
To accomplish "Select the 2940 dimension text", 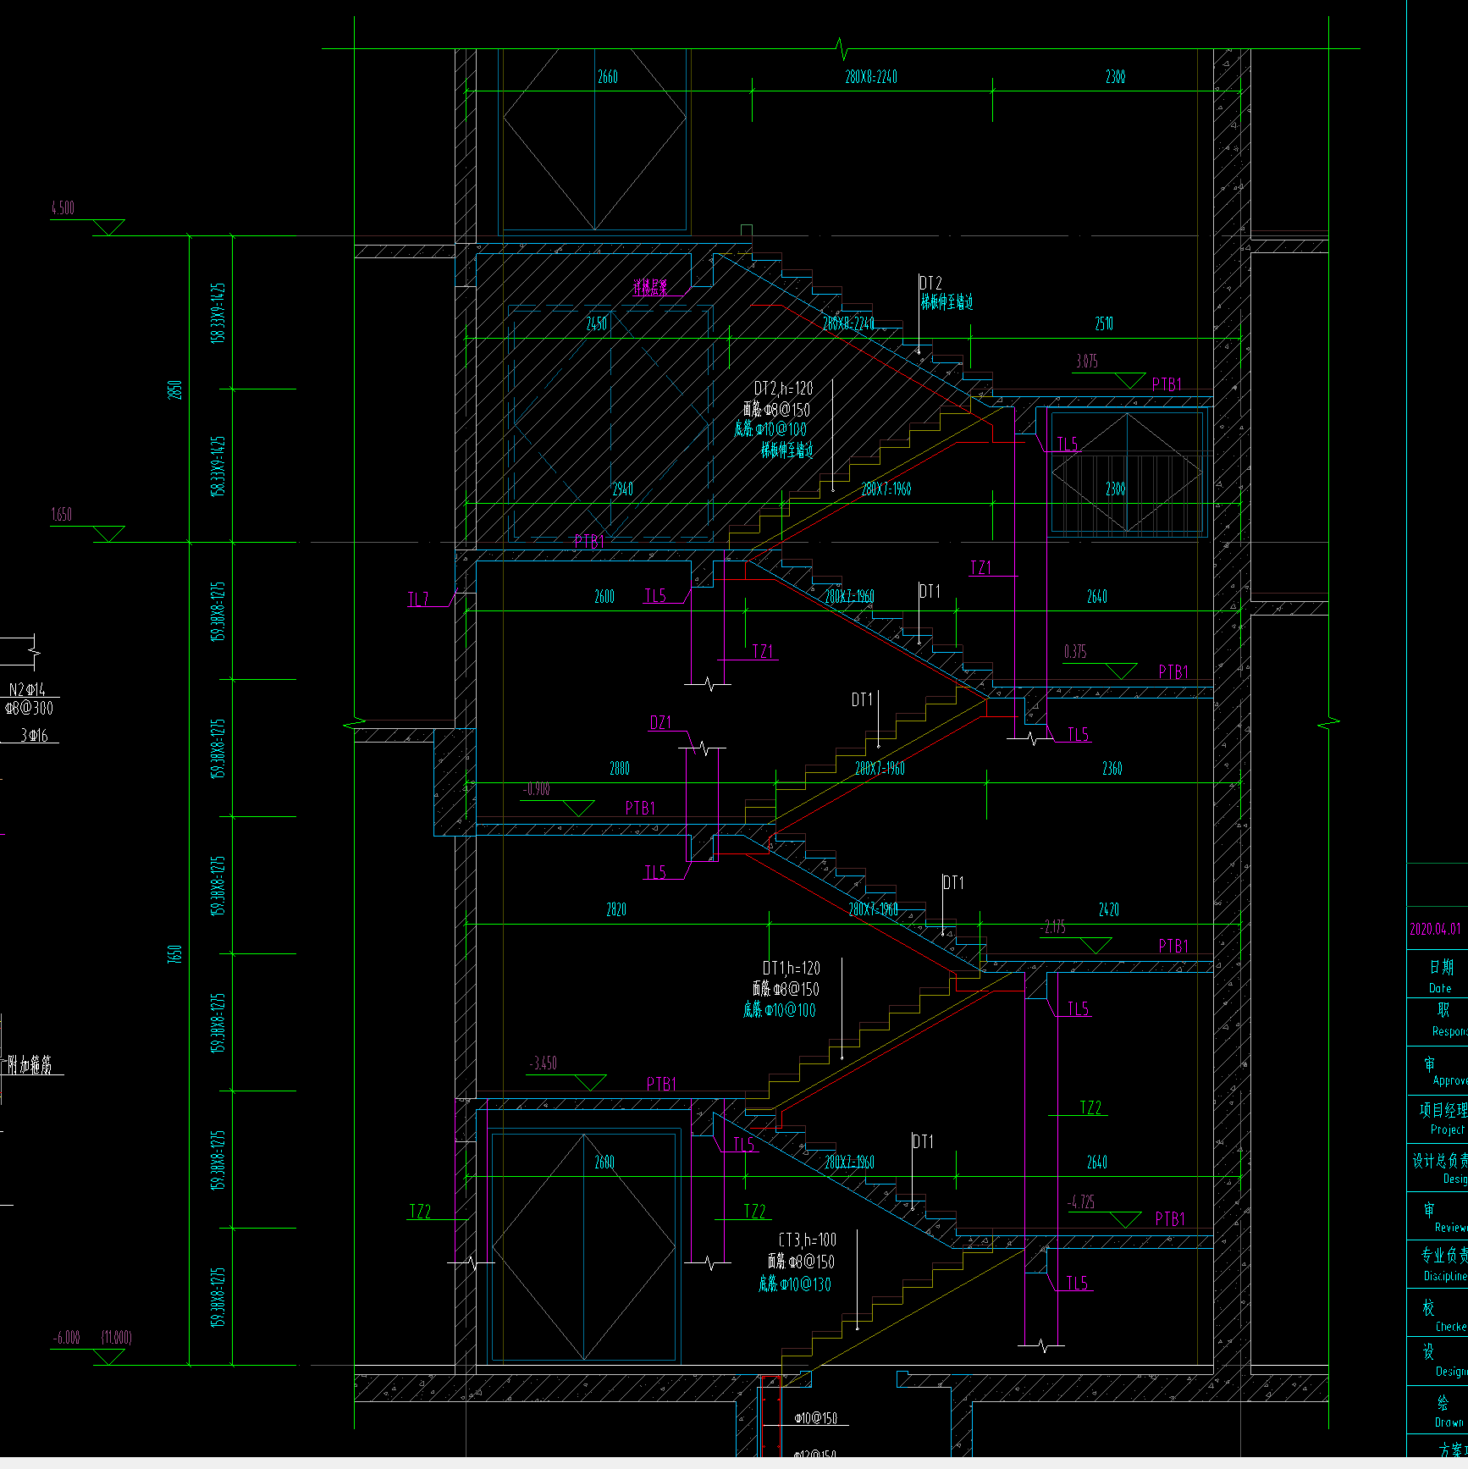I will coord(623,489).
